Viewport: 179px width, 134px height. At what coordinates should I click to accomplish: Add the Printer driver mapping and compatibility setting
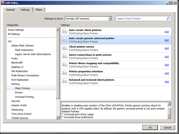pyautogui.click(x=166, y=65)
